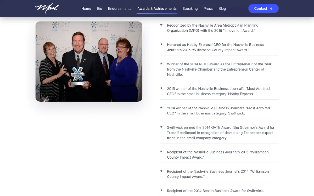
Task: Open the Home menu item
Action: click(x=86, y=9)
